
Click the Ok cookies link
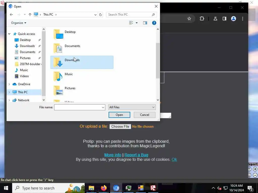coord(174,160)
